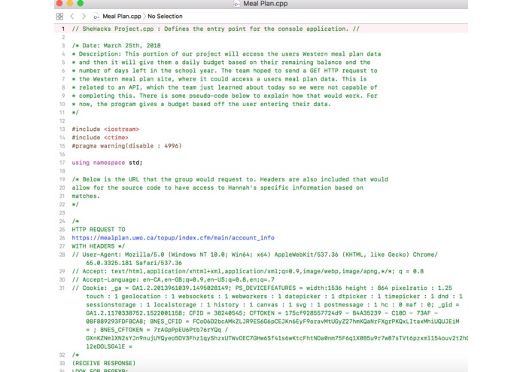Click the using namespace std; line
The image size is (523, 372).
(x=107, y=163)
